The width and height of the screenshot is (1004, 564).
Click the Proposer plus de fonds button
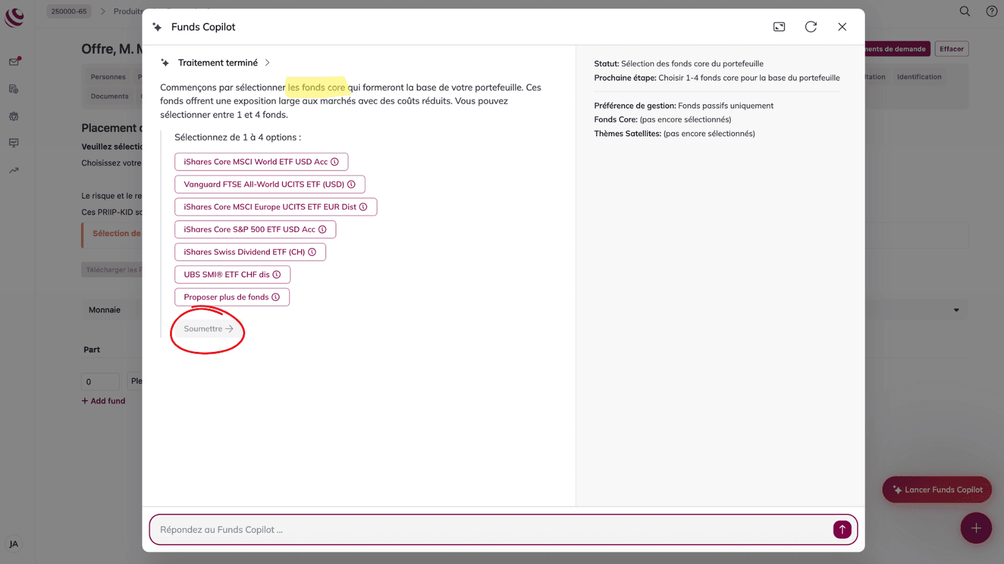point(226,297)
